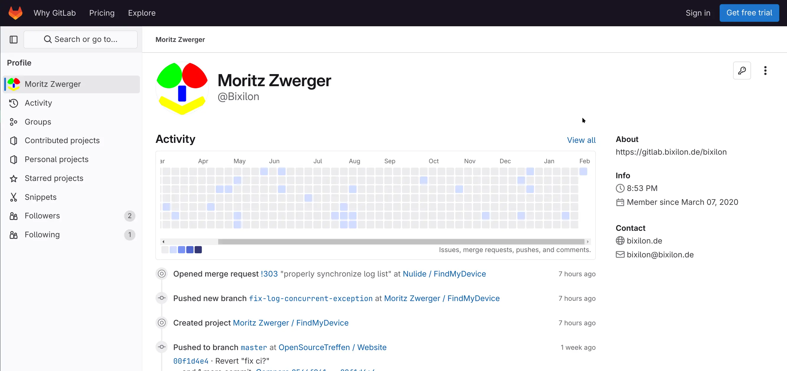Click the contribution calendar horizontal scrollbar thumb
Viewport: 787px width, 371px height.
click(401, 242)
